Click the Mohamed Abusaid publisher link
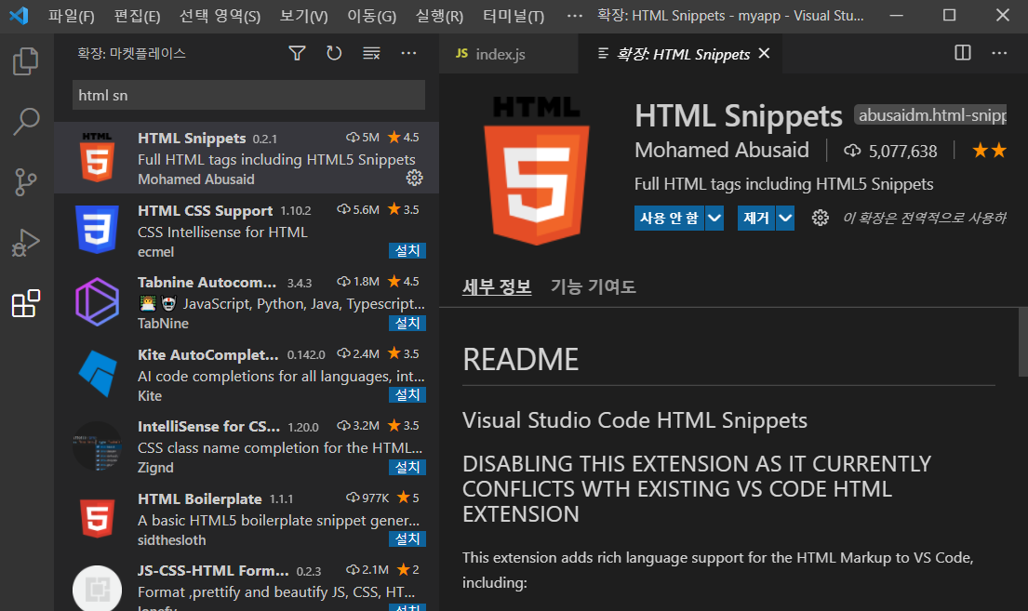Image resolution: width=1028 pixels, height=611 pixels. coord(722,150)
